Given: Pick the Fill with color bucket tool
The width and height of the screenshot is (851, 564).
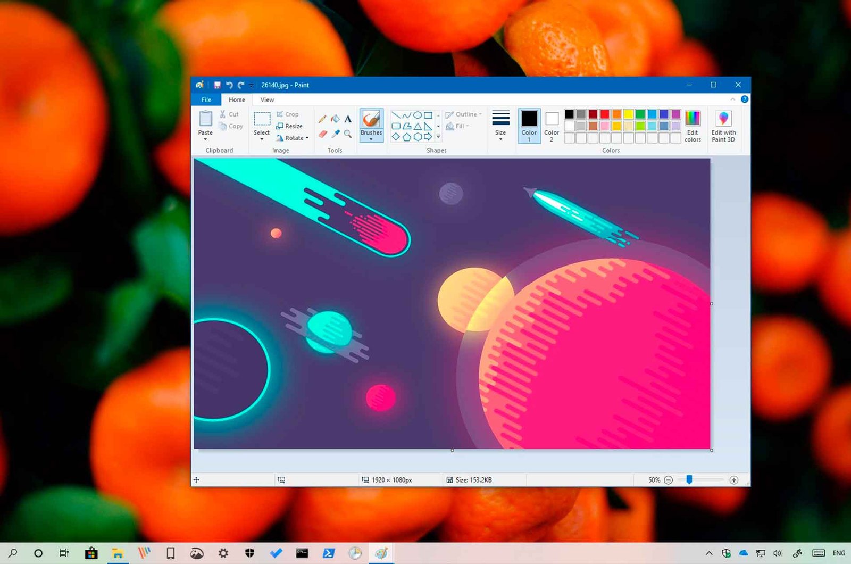Looking at the screenshot, I should point(335,119).
